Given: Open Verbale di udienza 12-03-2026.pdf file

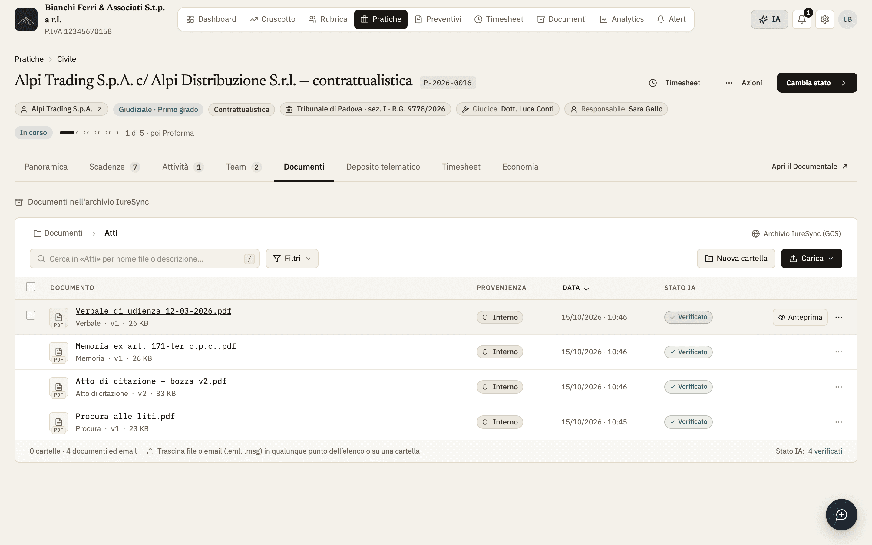Looking at the screenshot, I should pos(154,311).
